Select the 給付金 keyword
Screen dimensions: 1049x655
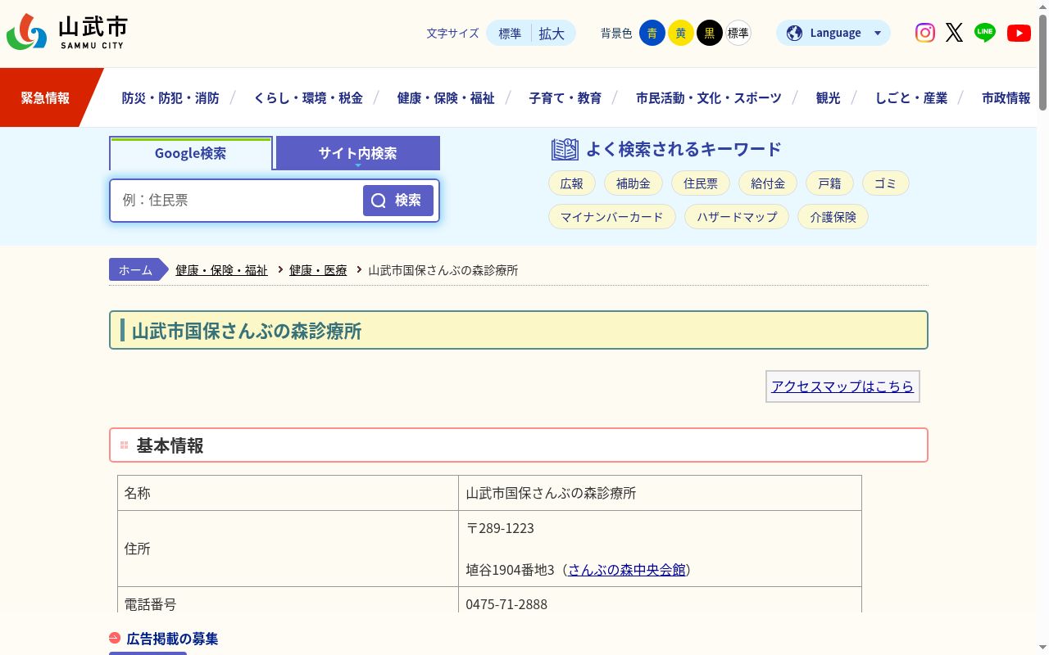(x=768, y=183)
